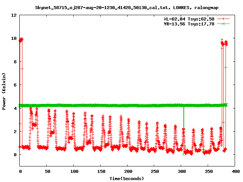This screenshot has width=243, height=182.
Task: Select legend entry XL-62.04 Tsys:62.58
Action: click(189, 19)
